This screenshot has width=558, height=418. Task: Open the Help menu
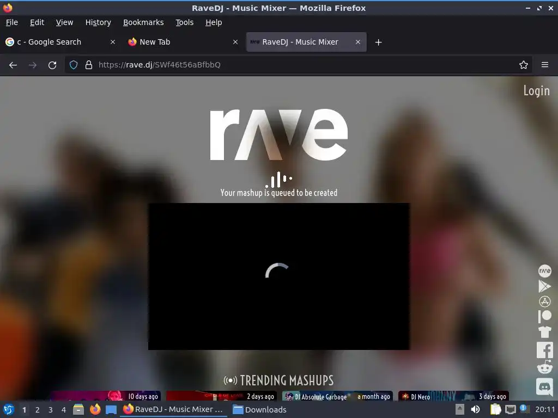coord(214,22)
